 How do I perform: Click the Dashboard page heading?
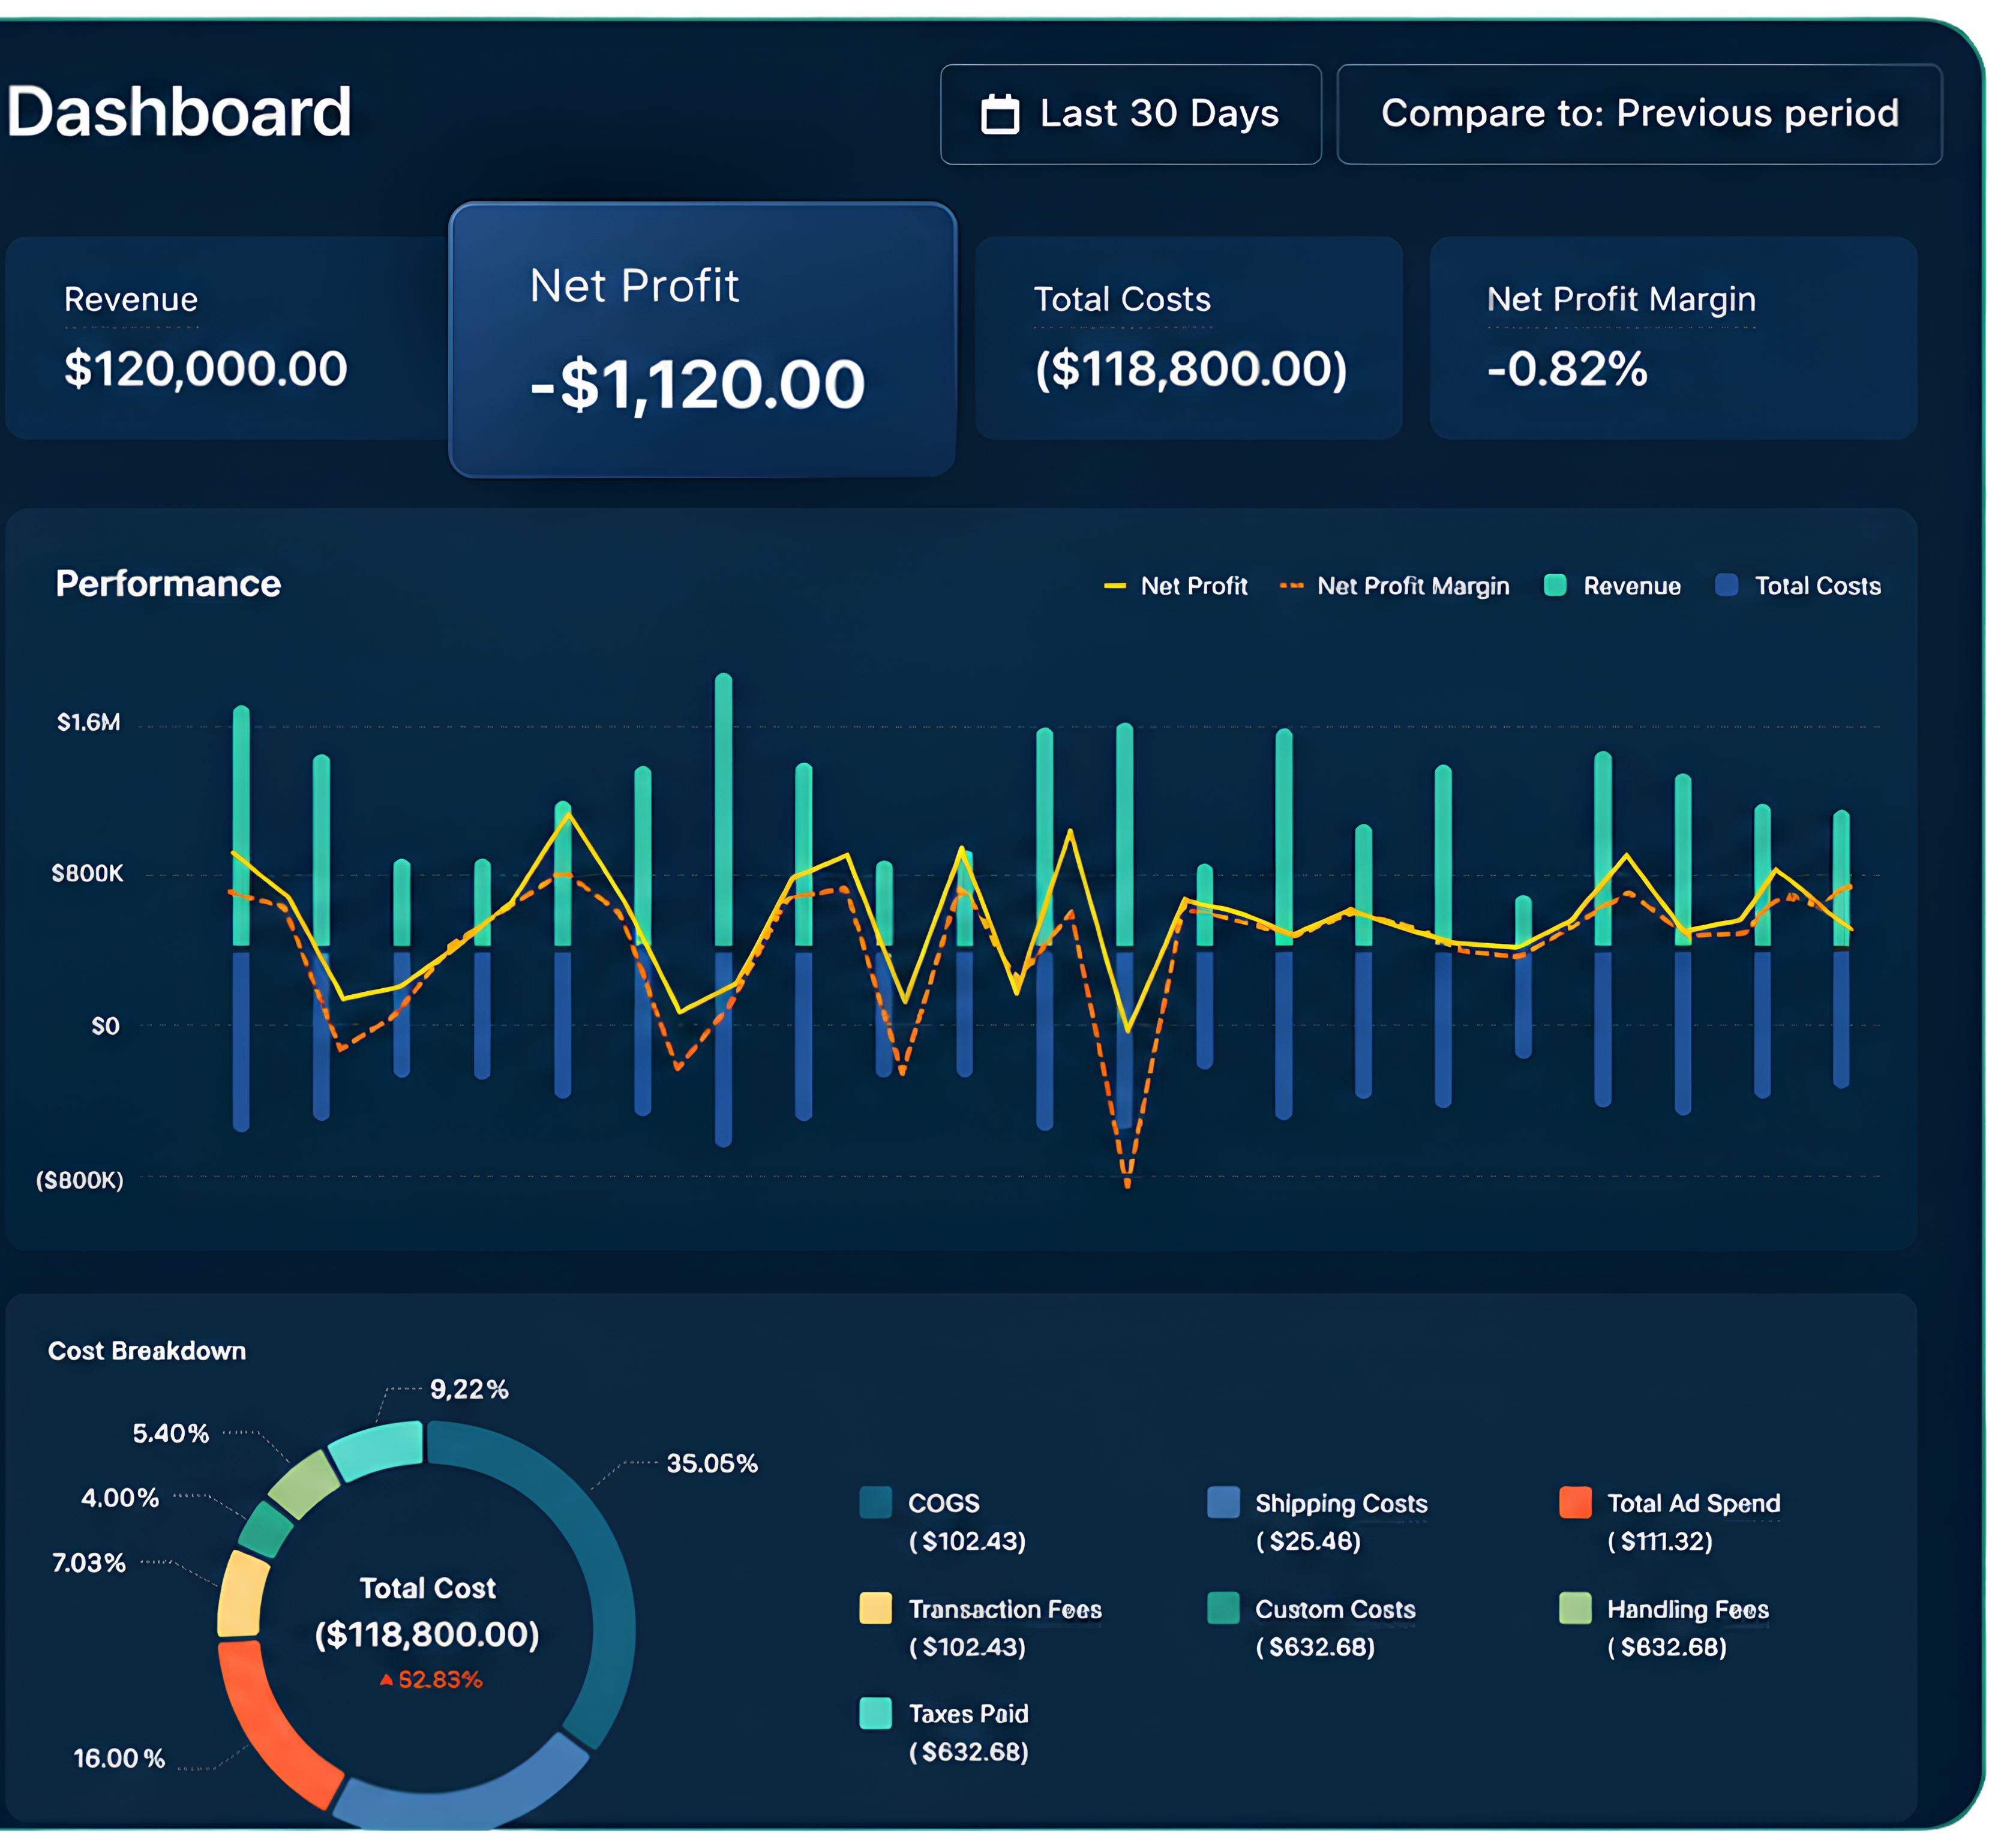click(x=180, y=111)
